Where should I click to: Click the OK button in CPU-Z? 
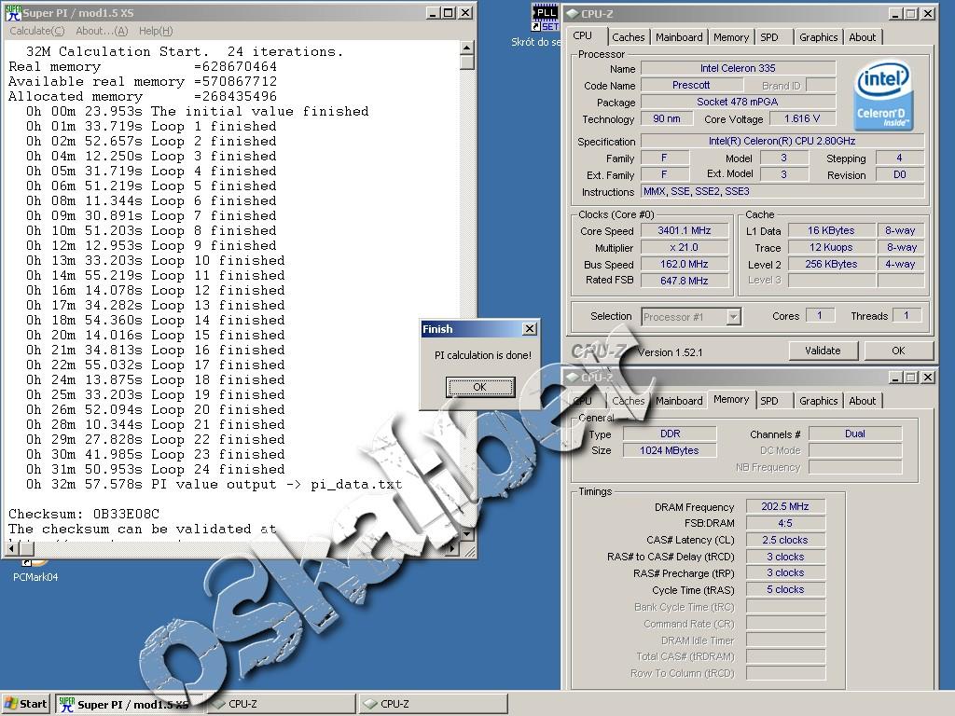pyautogui.click(x=898, y=351)
